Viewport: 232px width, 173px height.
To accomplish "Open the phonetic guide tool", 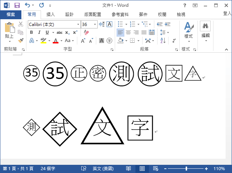I will [x=102, y=24].
